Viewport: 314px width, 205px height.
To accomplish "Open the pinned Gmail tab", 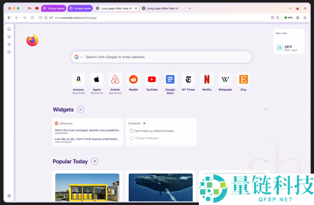I will click(x=30, y=8).
